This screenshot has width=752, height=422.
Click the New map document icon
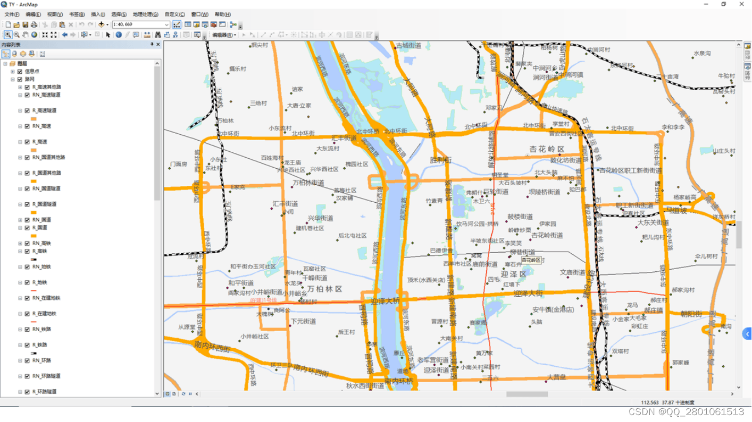[8, 24]
